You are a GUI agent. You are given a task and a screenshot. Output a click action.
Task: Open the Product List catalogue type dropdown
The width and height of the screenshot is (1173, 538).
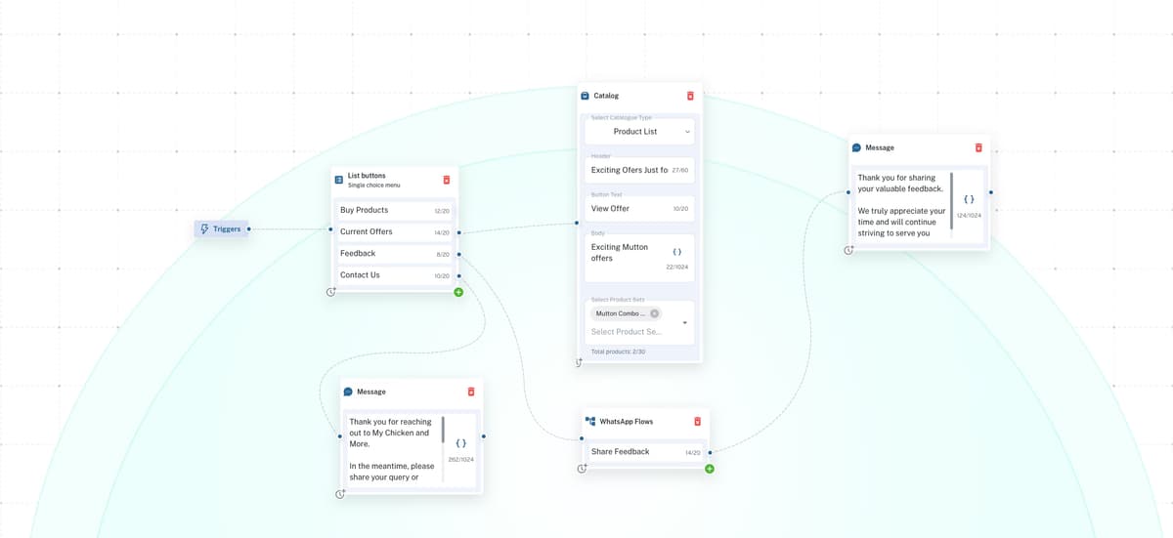[639, 132]
